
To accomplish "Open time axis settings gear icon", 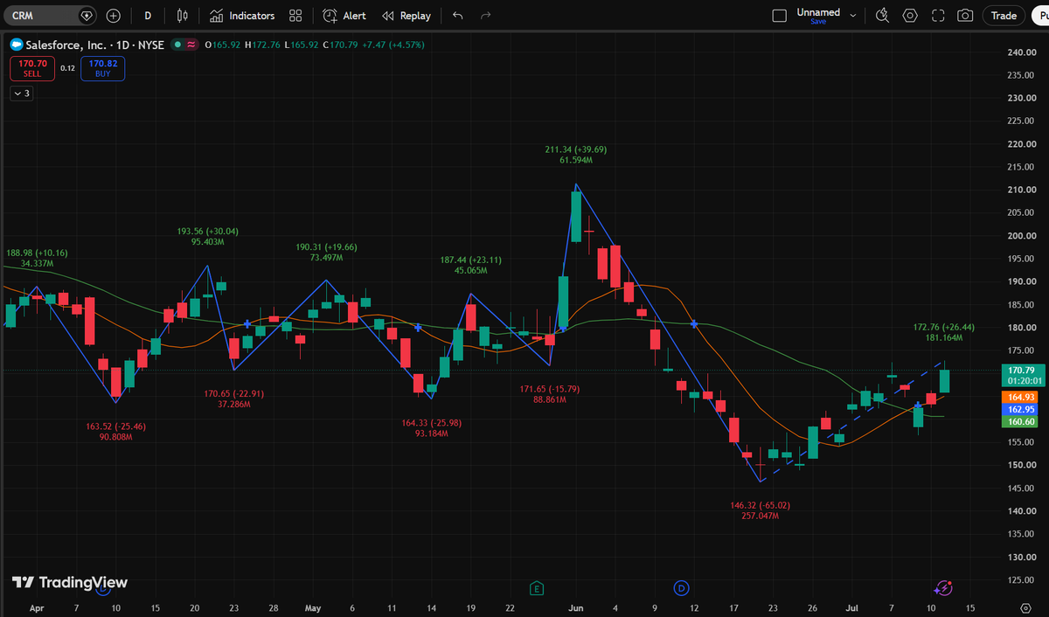I will pyautogui.click(x=1025, y=607).
